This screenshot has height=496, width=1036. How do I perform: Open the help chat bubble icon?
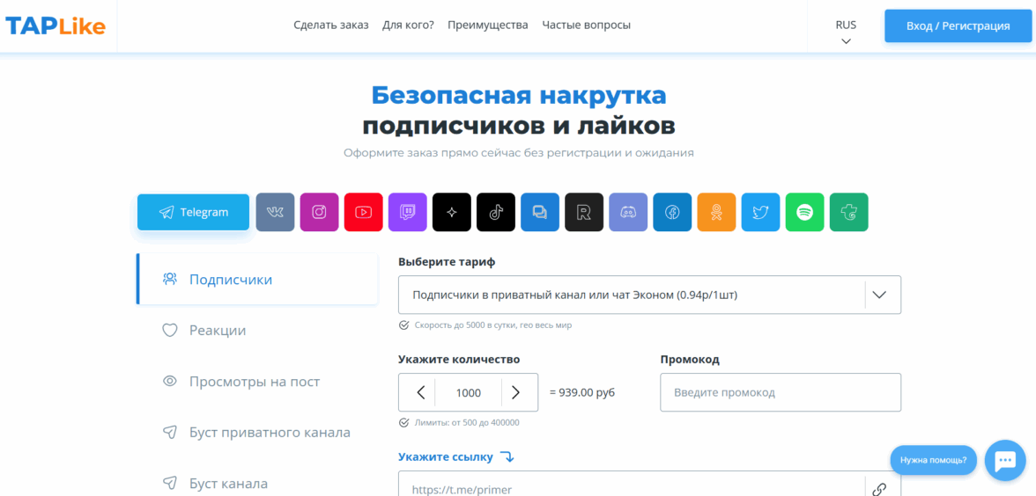[x=1005, y=460]
